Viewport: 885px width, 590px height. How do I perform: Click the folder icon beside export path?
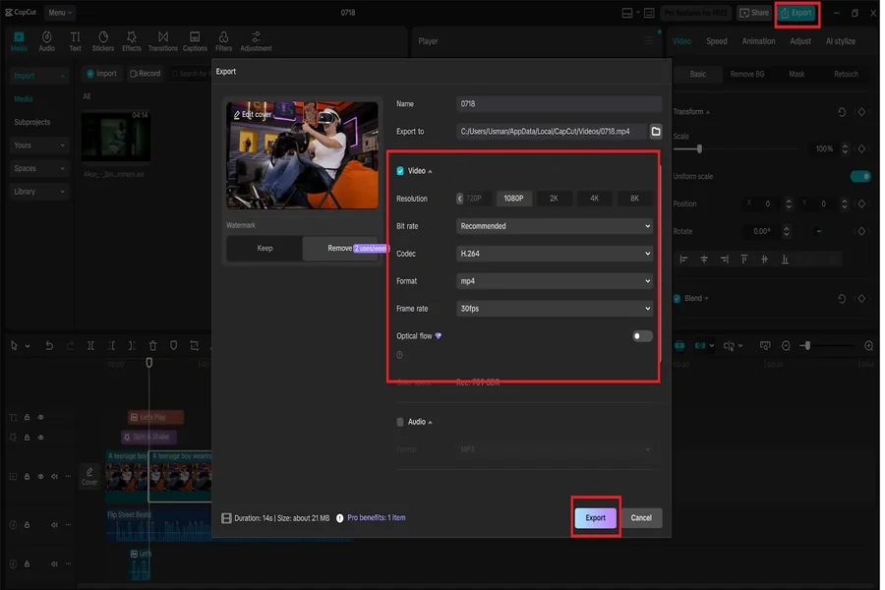[656, 131]
